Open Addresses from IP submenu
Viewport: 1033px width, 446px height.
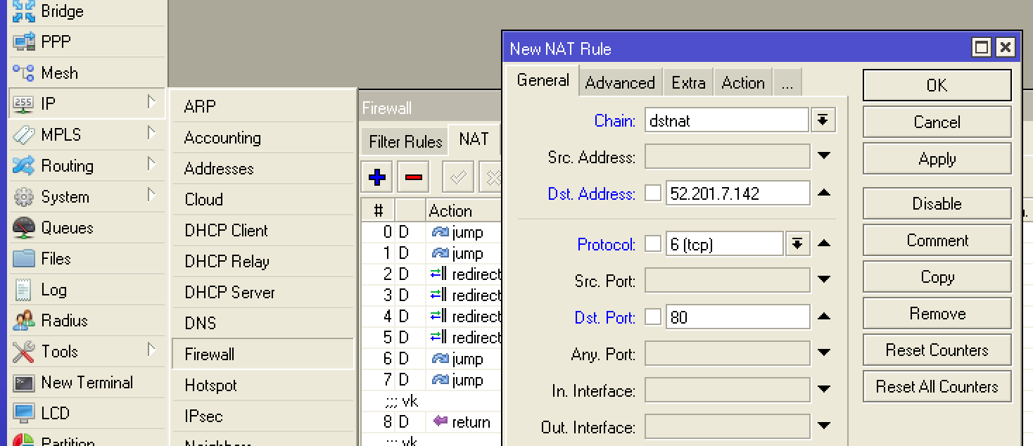[x=262, y=168]
